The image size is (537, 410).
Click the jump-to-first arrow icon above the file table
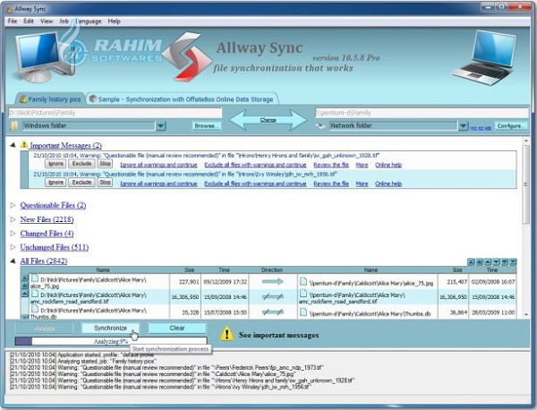coord(472,262)
